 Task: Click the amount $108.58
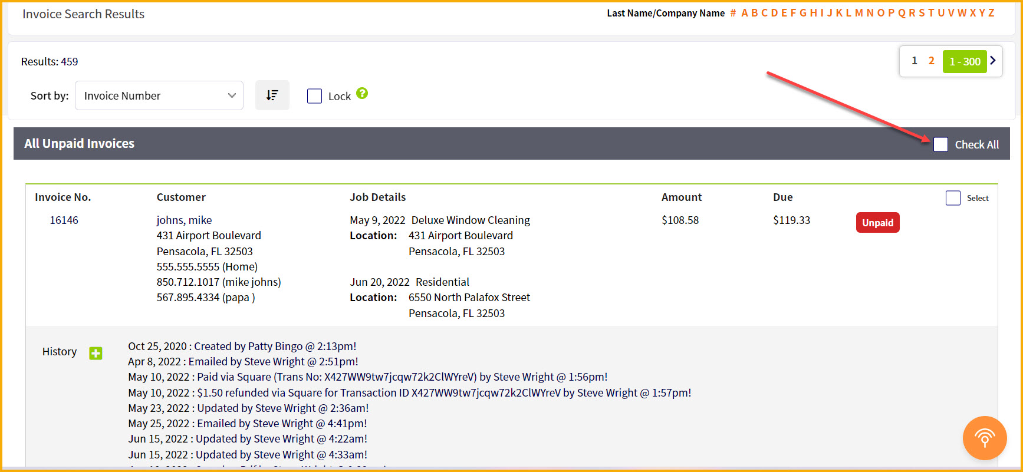[680, 220]
